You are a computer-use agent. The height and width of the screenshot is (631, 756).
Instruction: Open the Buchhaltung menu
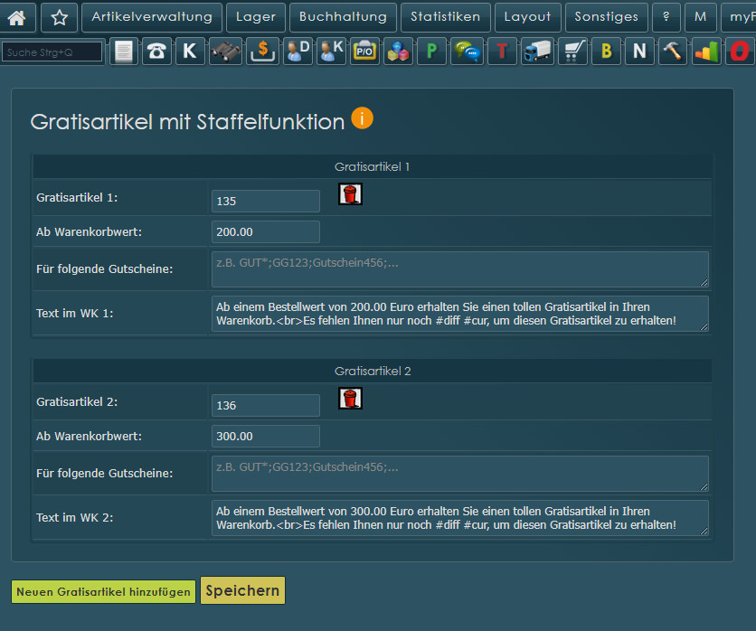pos(344,17)
